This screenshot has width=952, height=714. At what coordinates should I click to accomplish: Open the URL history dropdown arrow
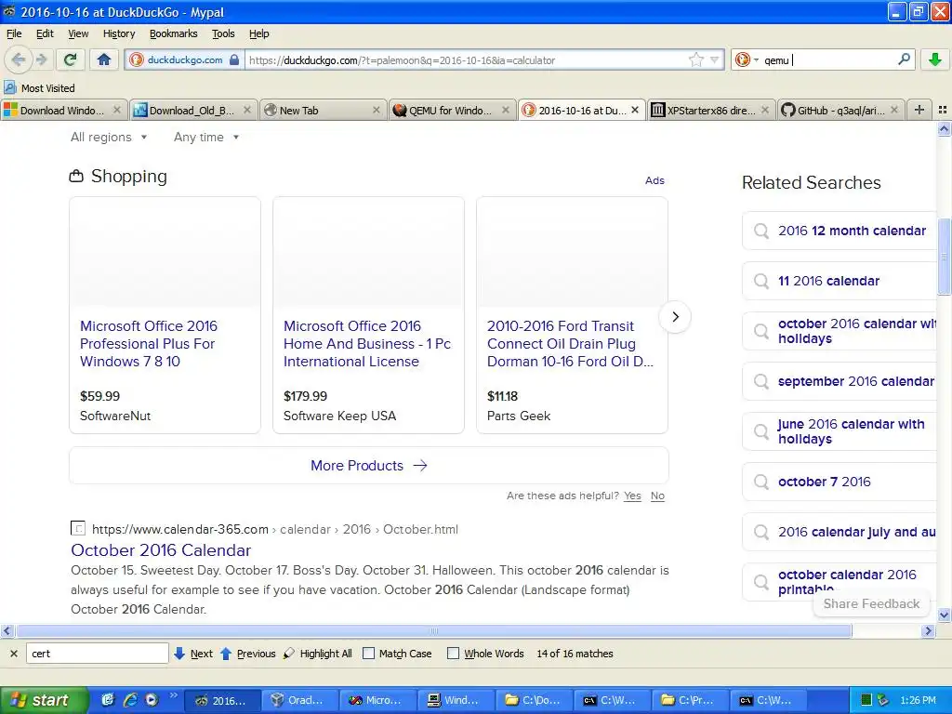coord(715,59)
